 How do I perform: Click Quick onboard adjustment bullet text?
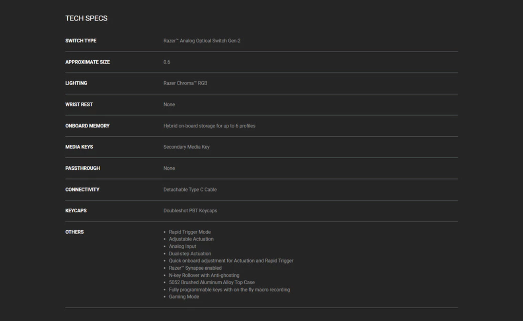coord(231,261)
